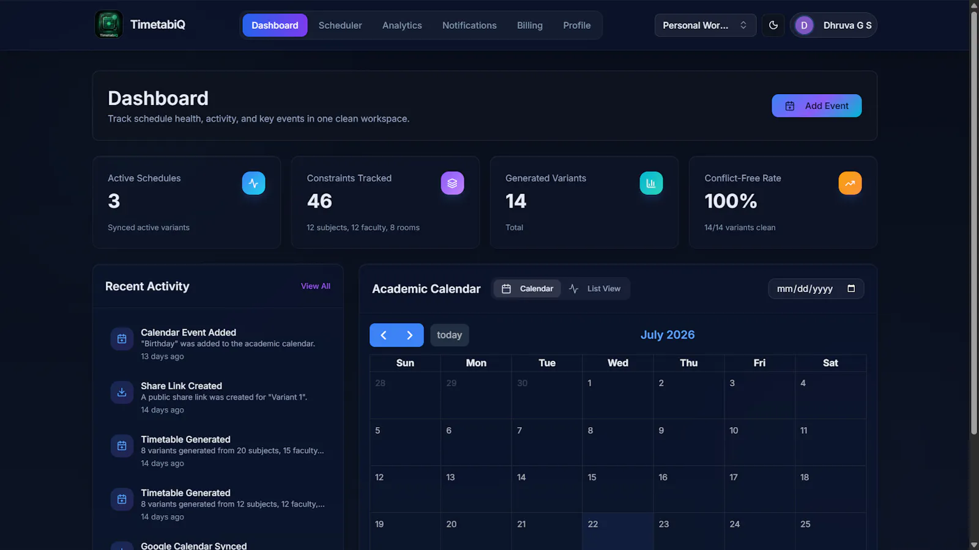This screenshot has width=979, height=550.
Task: Click "July 2026" month heading
Action: click(668, 335)
